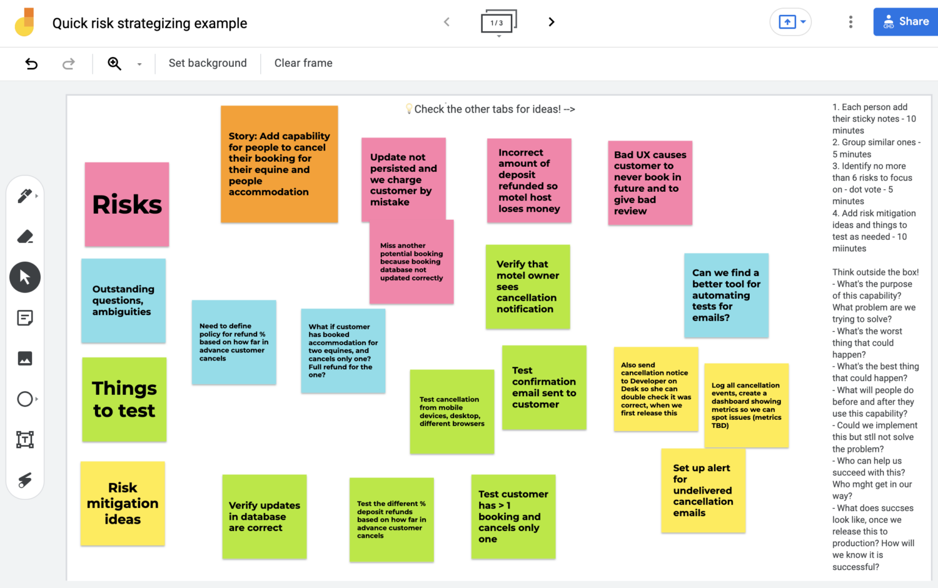Click the Redo arrow
Image resolution: width=938 pixels, height=588 pixels.
pyautogui.click(x=69, y=63)
